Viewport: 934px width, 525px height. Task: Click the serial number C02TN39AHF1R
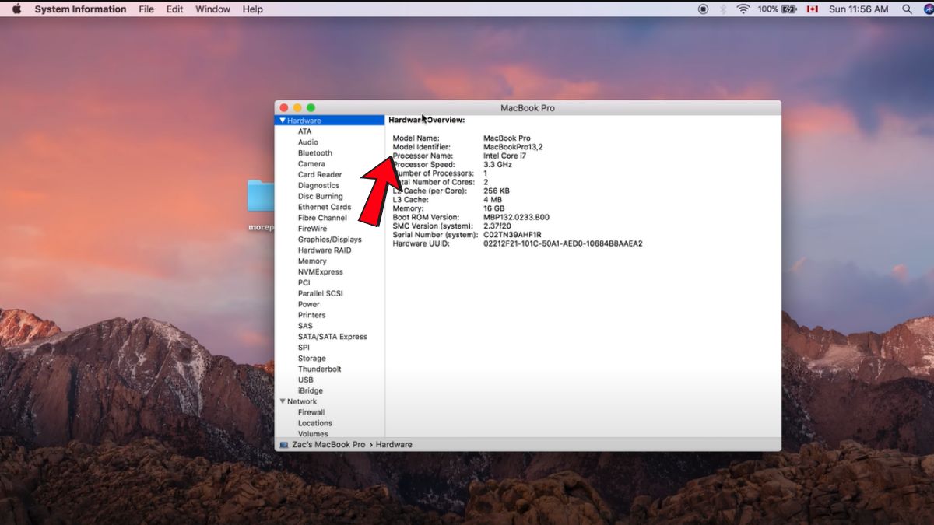coord(512,235)
